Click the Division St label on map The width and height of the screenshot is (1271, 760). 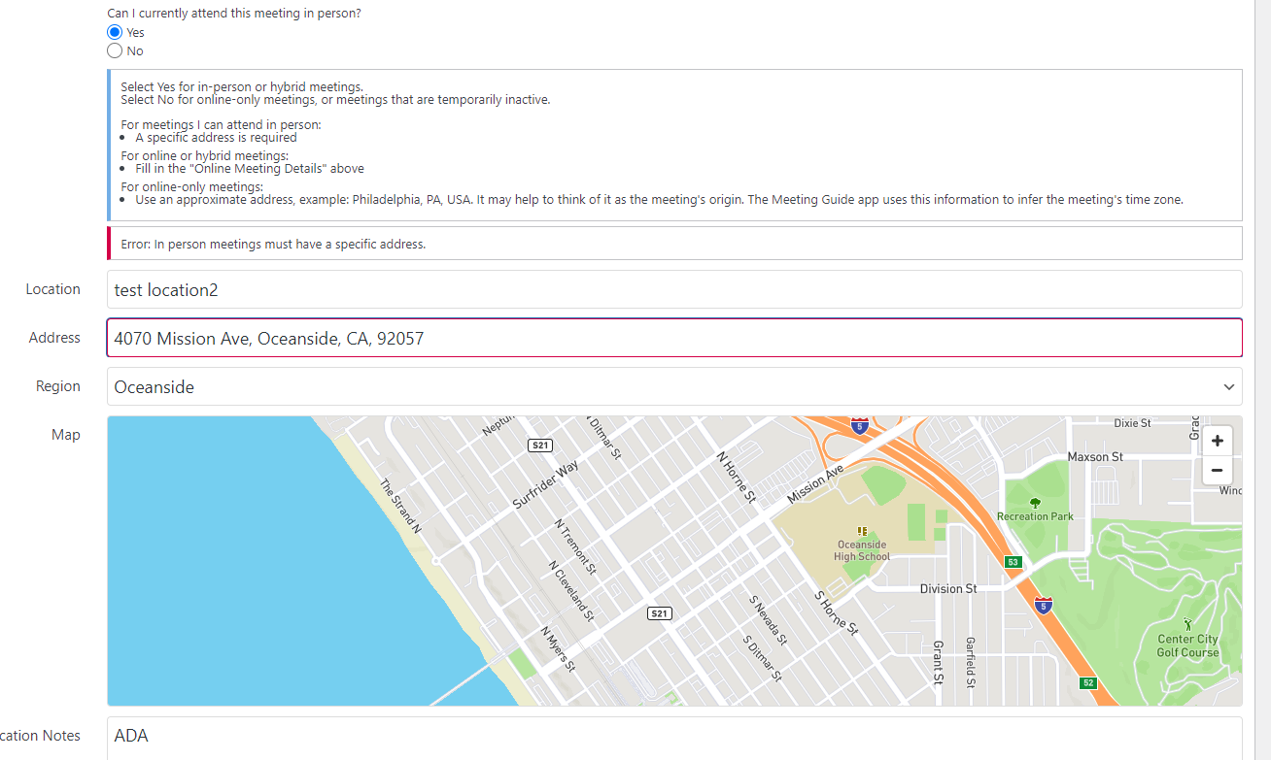coord(948,589)
